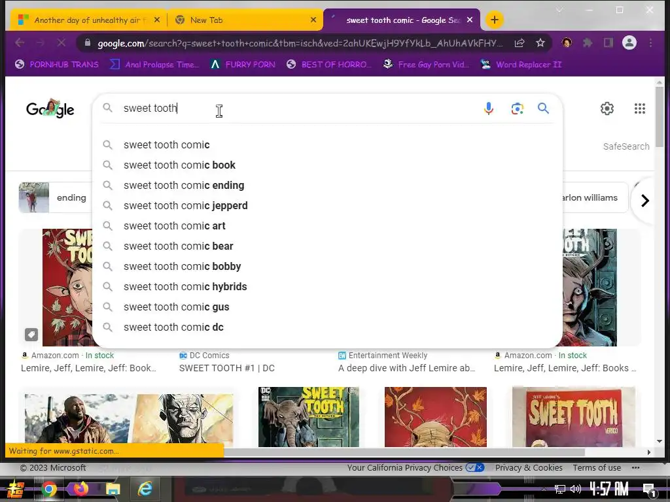Expand next filter chips arrow

644,200
